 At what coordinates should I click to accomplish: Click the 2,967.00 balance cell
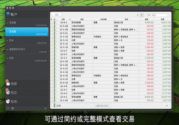coord(167,40)
